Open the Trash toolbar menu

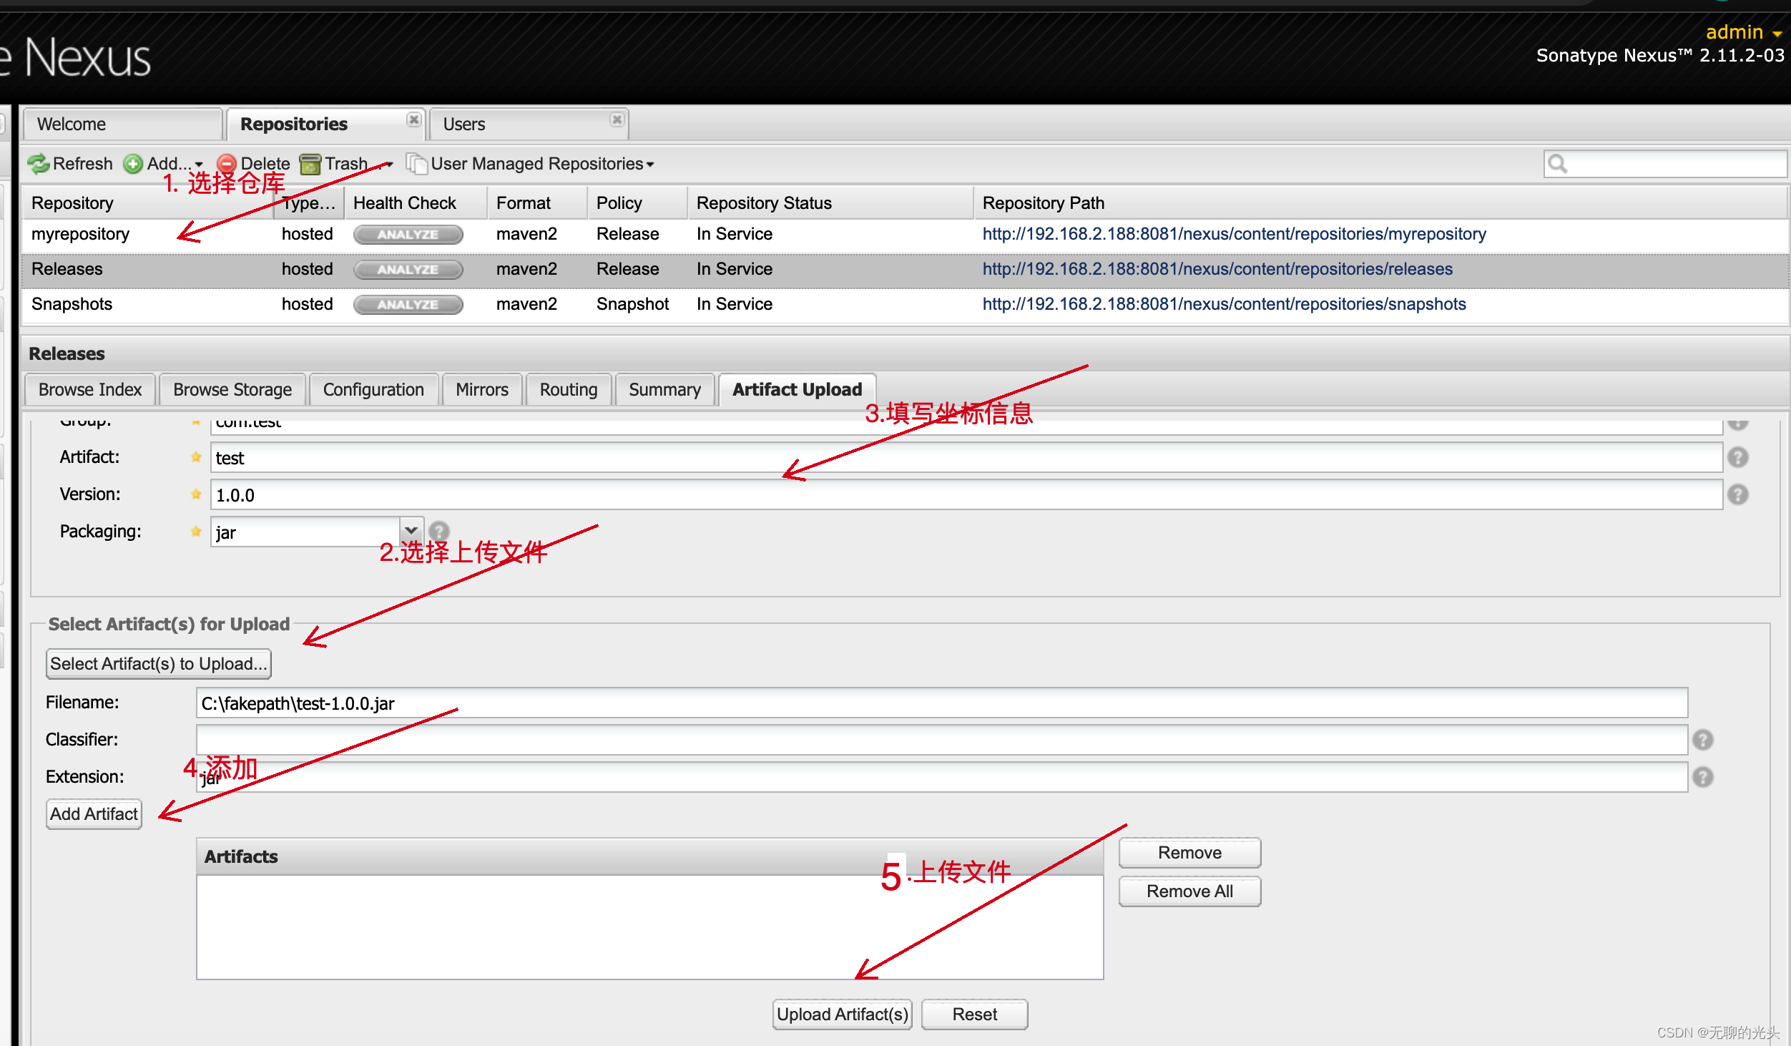346,164
